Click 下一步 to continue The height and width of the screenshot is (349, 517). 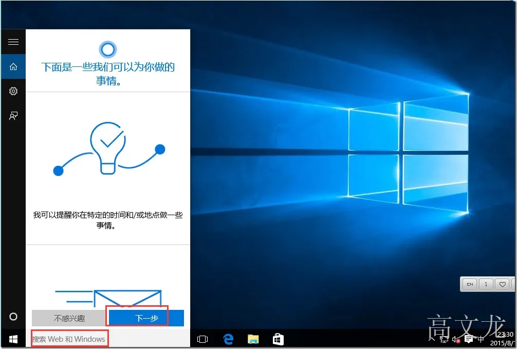pos(146,318)
